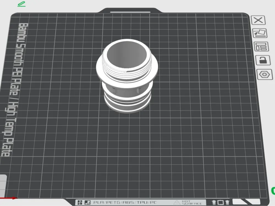
Task: Remove the plate with the X icon
Action: pos(258,20)
